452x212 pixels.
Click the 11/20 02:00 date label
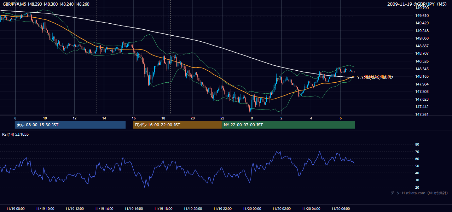coord(282,209)
